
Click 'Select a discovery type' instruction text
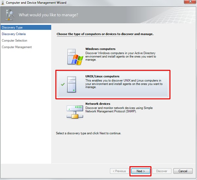[x=89, y=133]
